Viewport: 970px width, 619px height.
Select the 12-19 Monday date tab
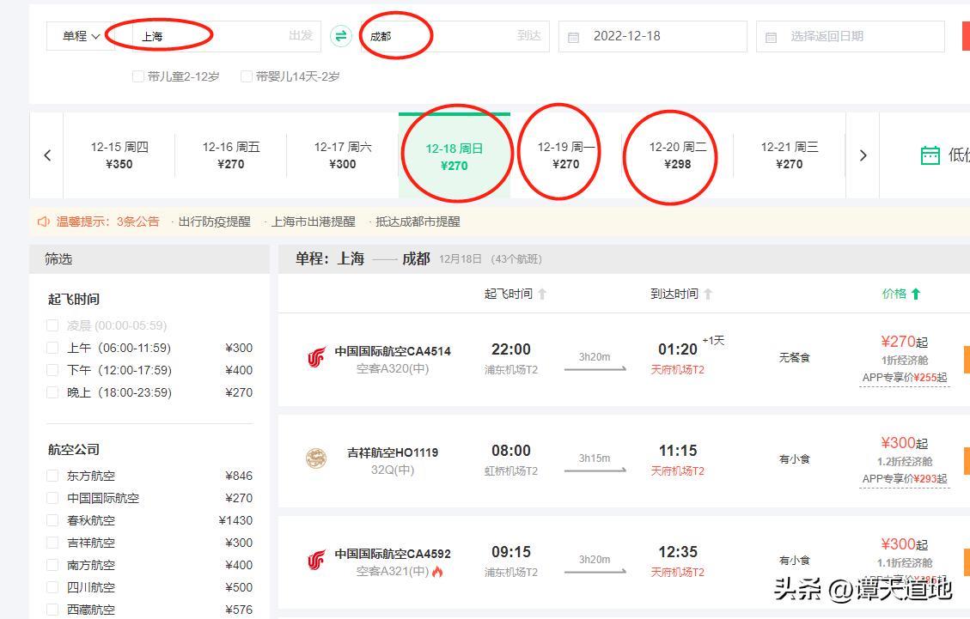pyautogui.click(x=565, y=155)
